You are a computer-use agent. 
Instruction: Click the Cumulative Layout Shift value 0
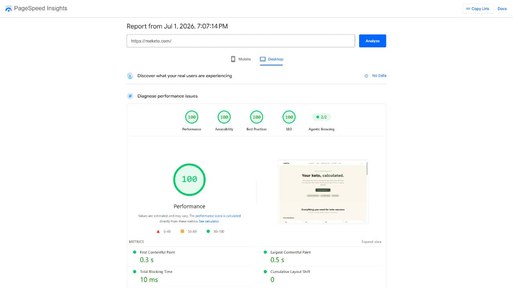(273, 279)
